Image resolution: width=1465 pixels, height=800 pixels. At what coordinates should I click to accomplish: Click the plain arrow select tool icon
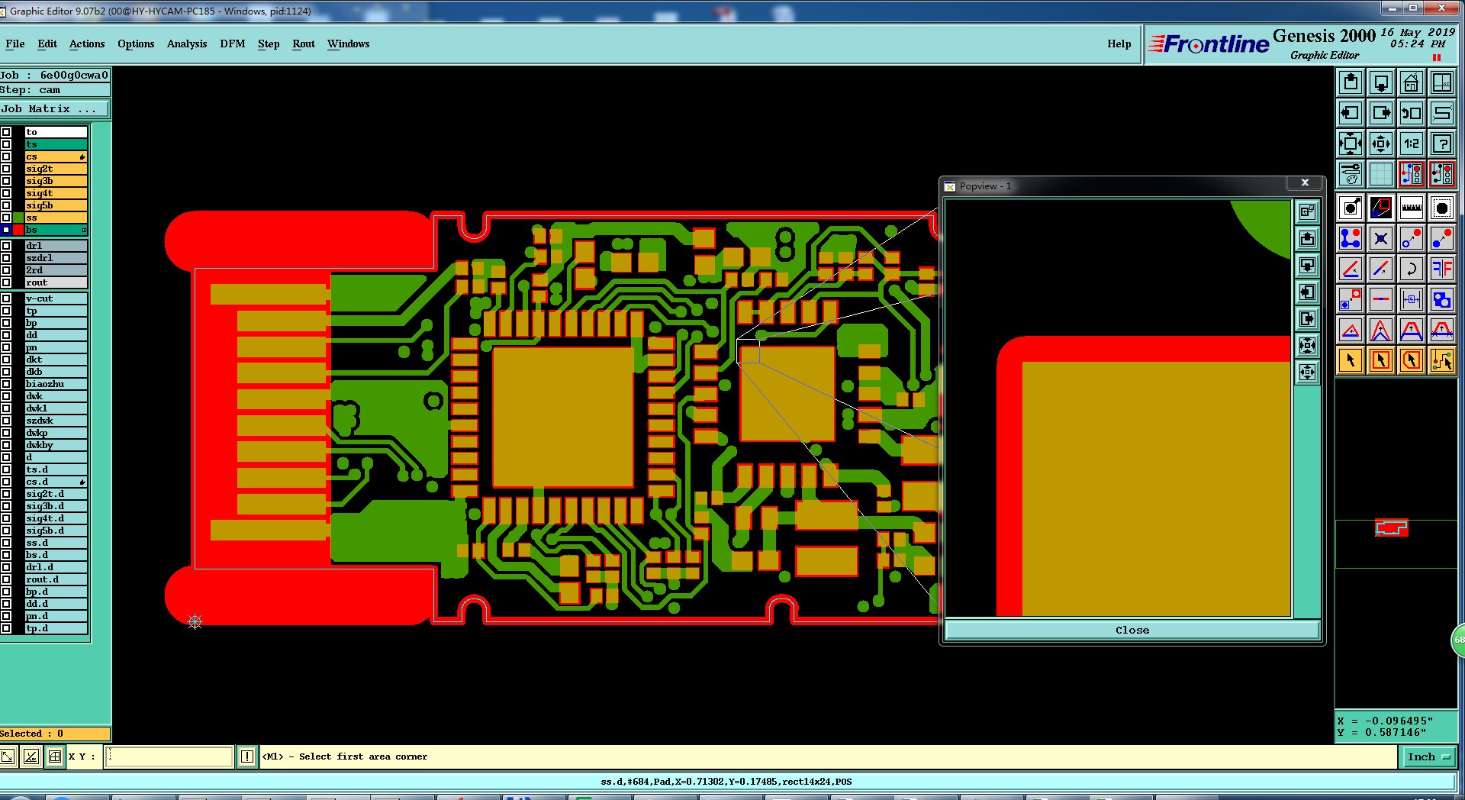coord(1351,360)
